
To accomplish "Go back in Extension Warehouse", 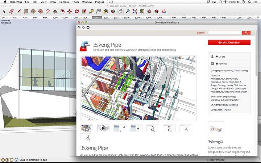I will pos(79,27).
